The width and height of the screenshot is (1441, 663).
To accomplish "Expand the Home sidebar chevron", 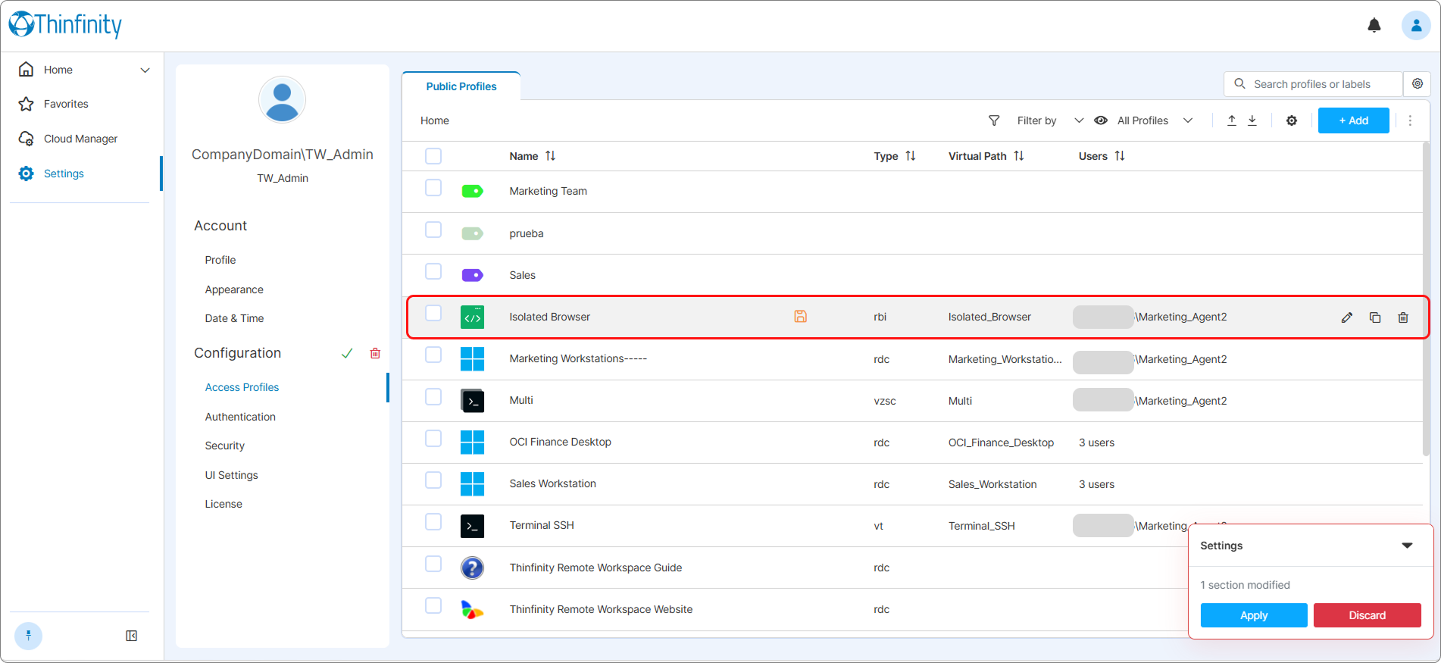I will click(x=145, y=70).
